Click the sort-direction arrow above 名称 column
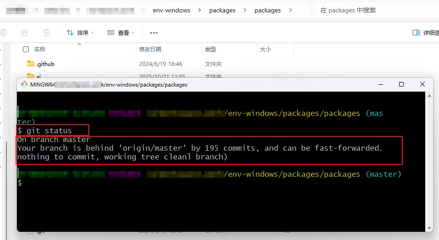The image size is (439, 240). (80, 44)
